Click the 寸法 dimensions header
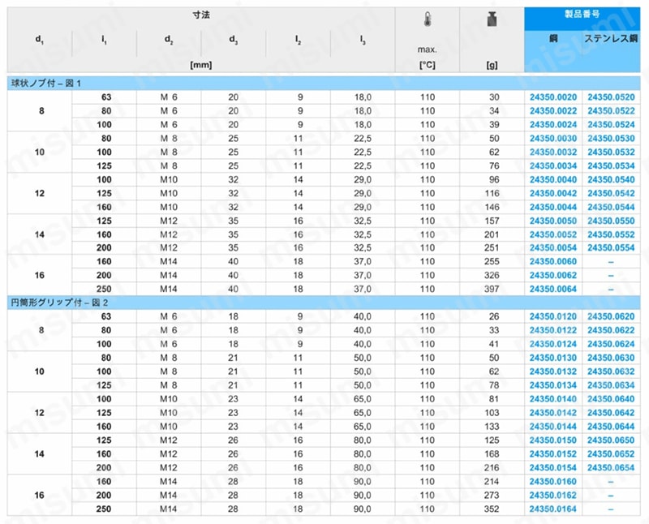The width and height of the screenshot is (649, 524). click(201, 15)
